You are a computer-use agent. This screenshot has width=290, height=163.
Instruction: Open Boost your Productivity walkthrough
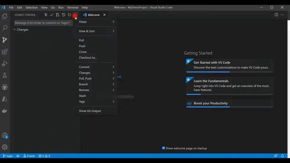point(230,104)
